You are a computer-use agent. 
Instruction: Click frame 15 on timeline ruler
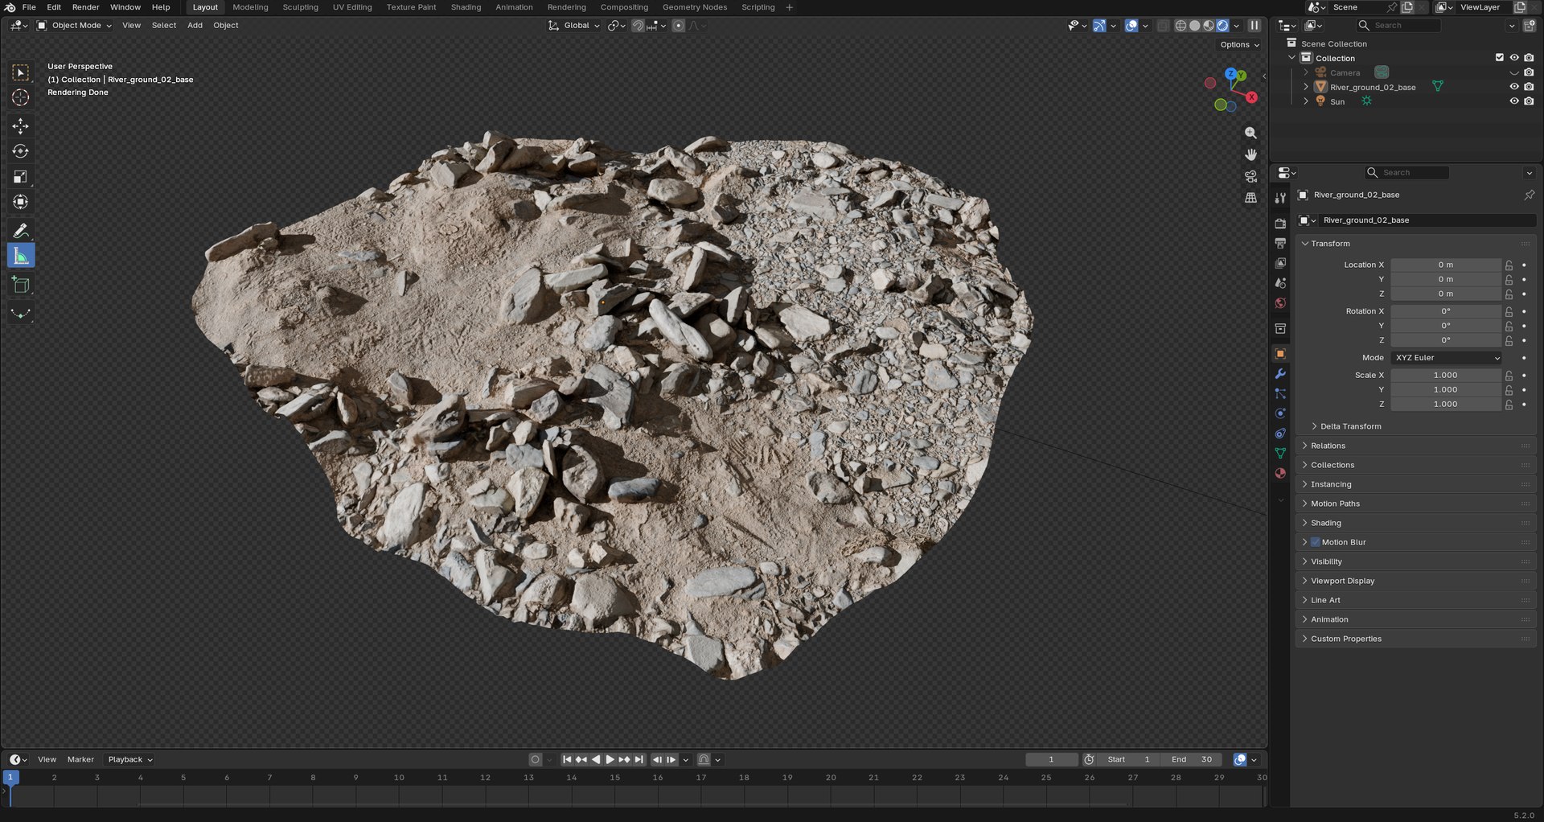[x=614, y=778]
